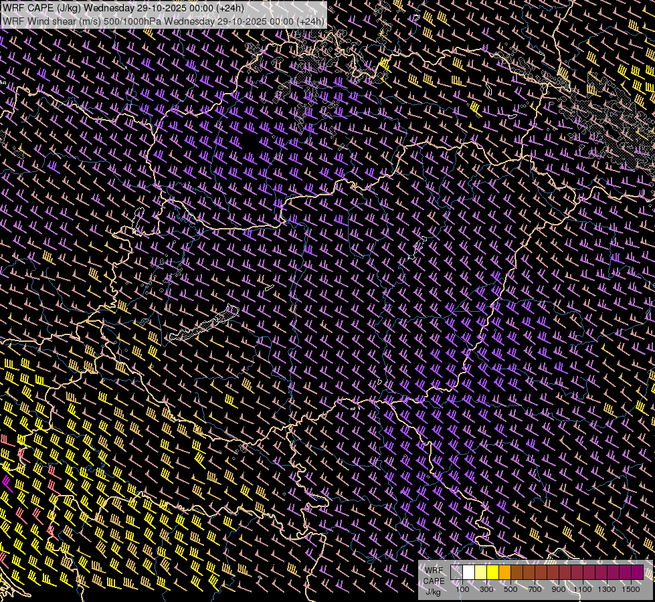Select the pale yellow CAPE legend swatch
The height and width of the screenshot is (602, 655).
[x=481, y=573]
